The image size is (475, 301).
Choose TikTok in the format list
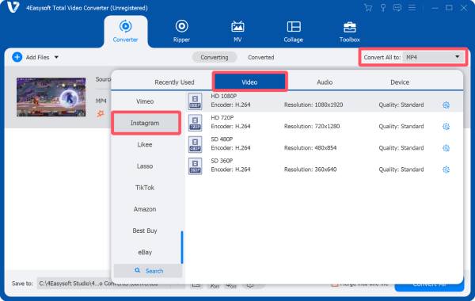(x=145, y=188)
